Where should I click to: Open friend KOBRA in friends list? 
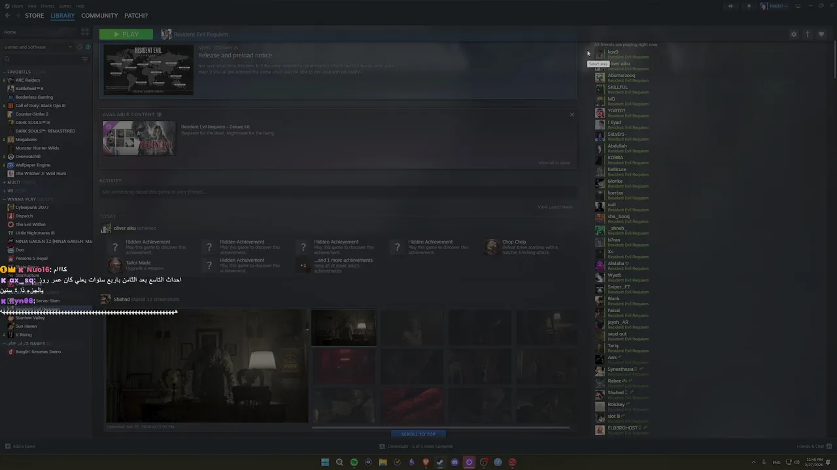(621, 160)
